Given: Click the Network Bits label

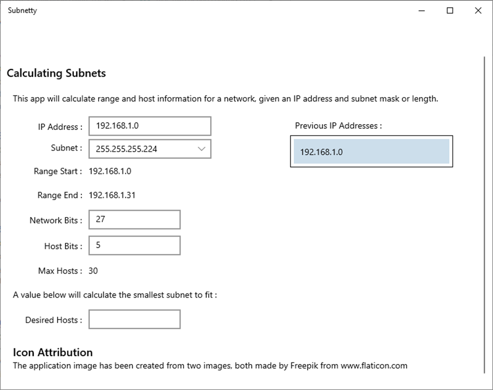Looking at the screenshot, I should click(56, 220).
